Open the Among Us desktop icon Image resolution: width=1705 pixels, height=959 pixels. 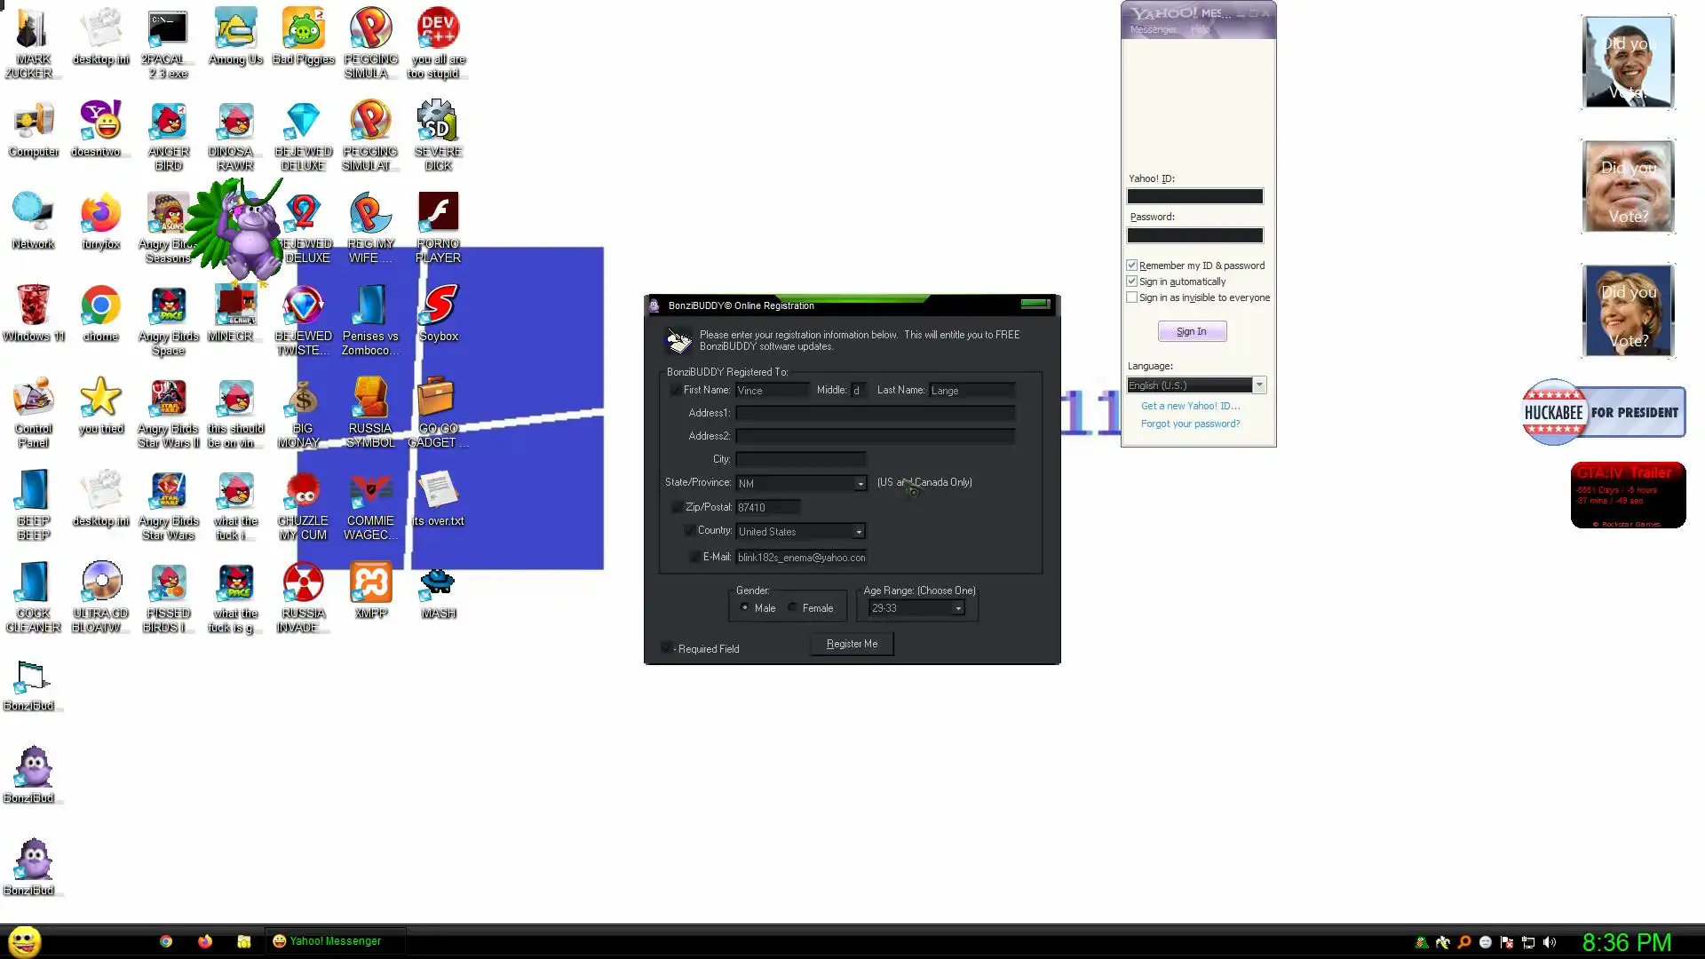tap(235, 30)
